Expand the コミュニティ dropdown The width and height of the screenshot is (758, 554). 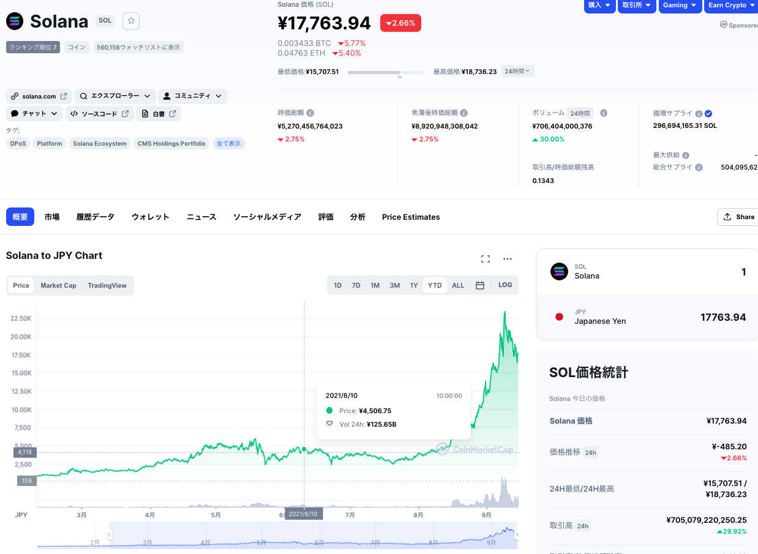tap(192, 96)
